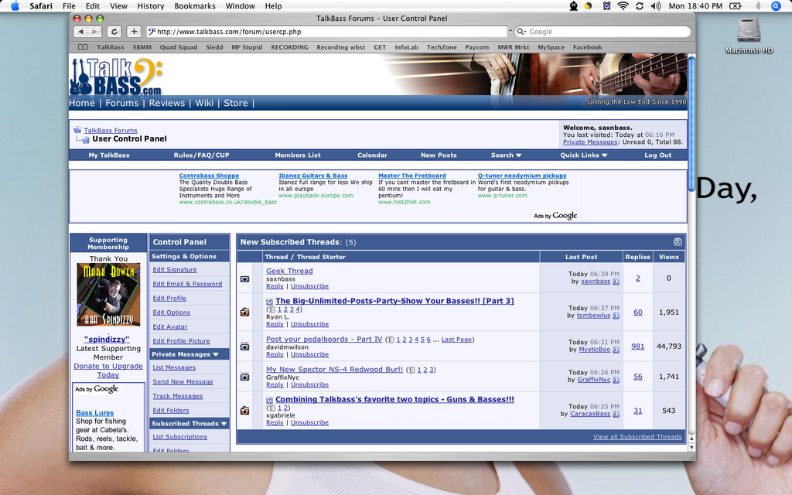Reload the page with the refresh button

114,31
